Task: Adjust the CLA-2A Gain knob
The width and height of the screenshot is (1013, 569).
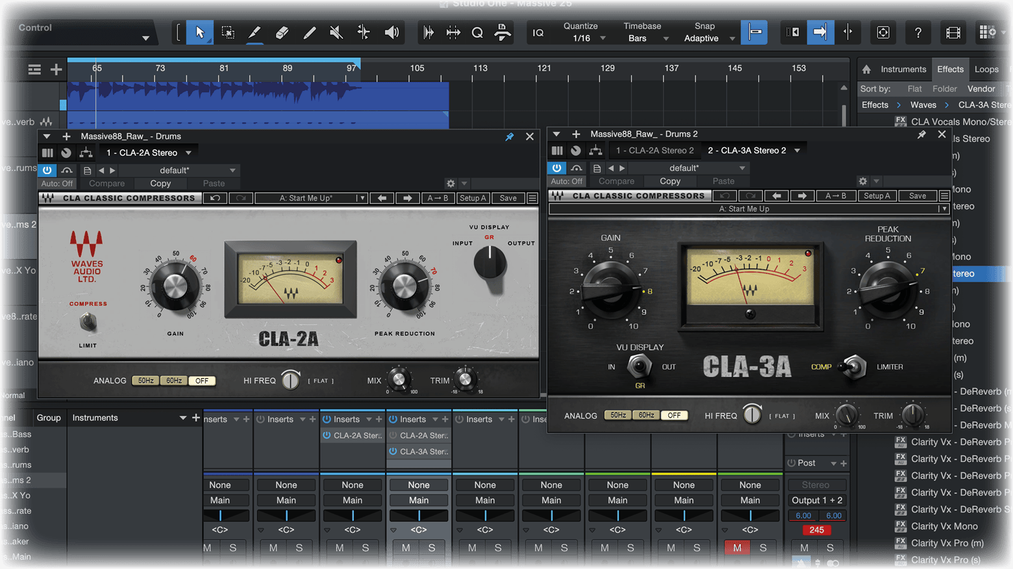Action: pos(174,285)
